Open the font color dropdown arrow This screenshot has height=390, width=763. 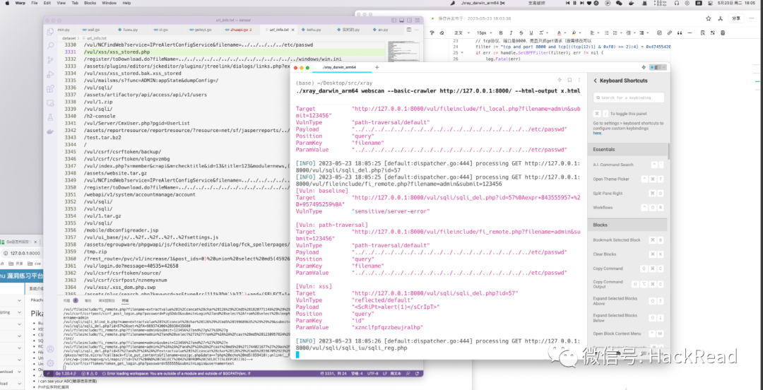tap(565, 32)
